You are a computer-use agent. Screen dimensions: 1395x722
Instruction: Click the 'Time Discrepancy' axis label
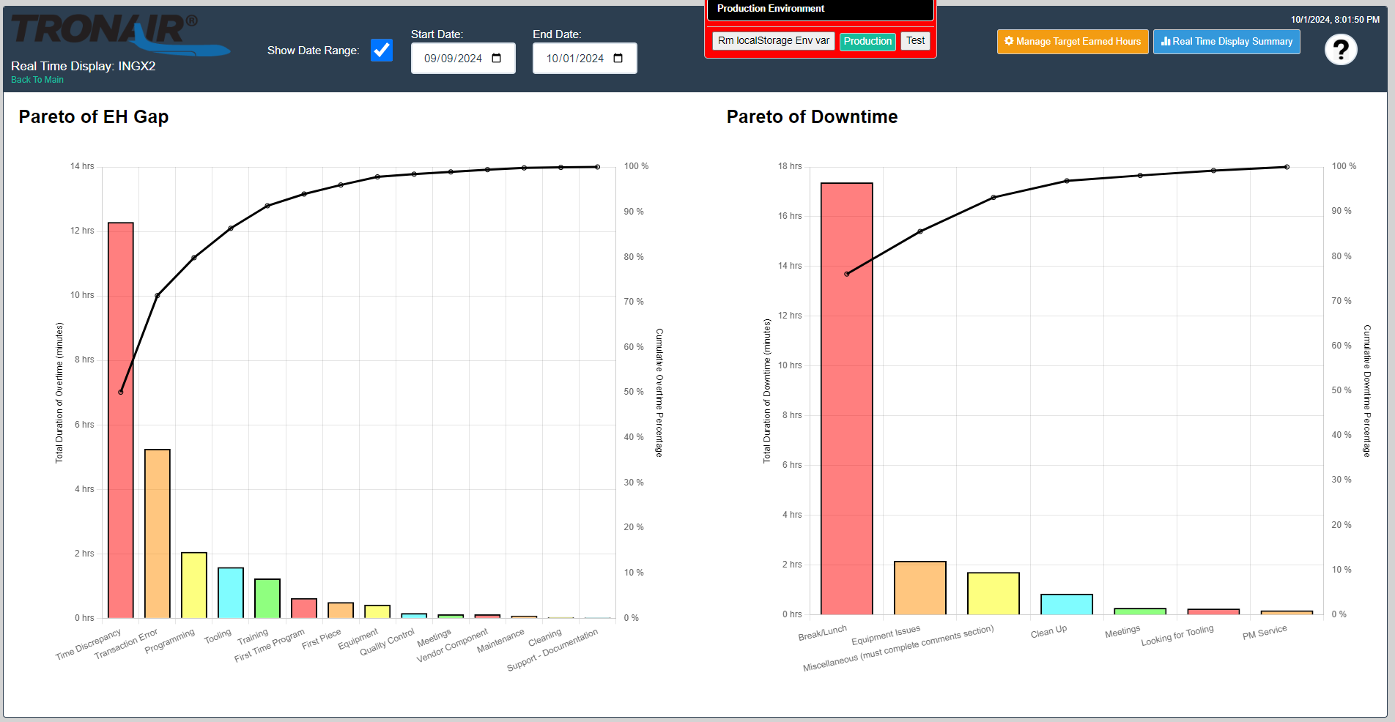89,644
